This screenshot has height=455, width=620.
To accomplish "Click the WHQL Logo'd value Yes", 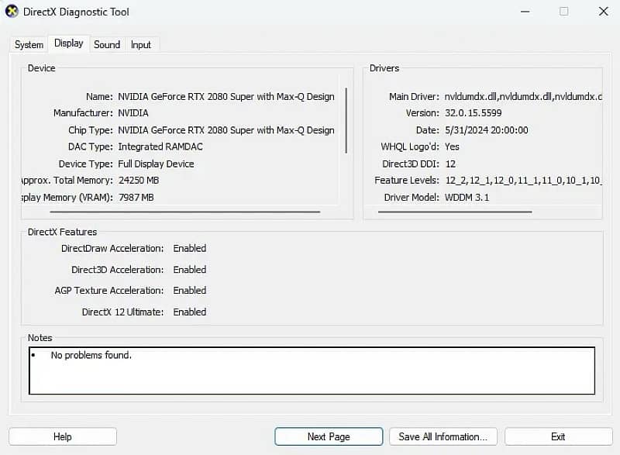I will pos(452,146).
